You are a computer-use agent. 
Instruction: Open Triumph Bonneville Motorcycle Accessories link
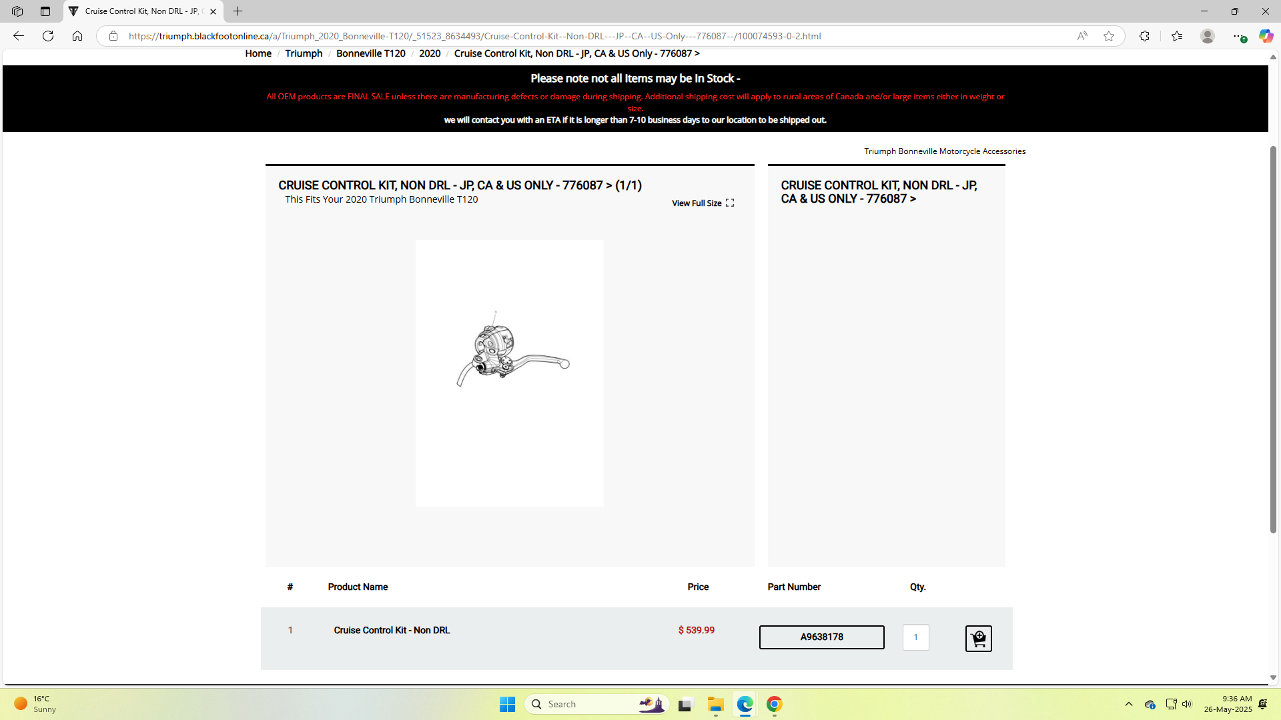pos(945,151)
